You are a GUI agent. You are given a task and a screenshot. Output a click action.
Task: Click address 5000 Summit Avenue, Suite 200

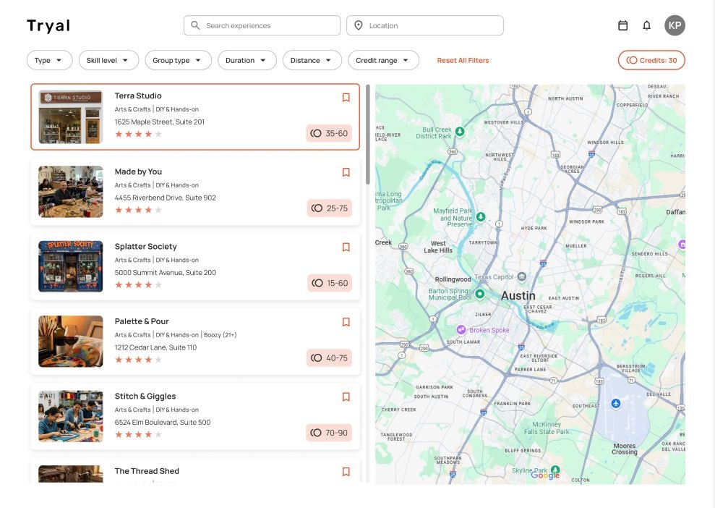coord(165,273)
